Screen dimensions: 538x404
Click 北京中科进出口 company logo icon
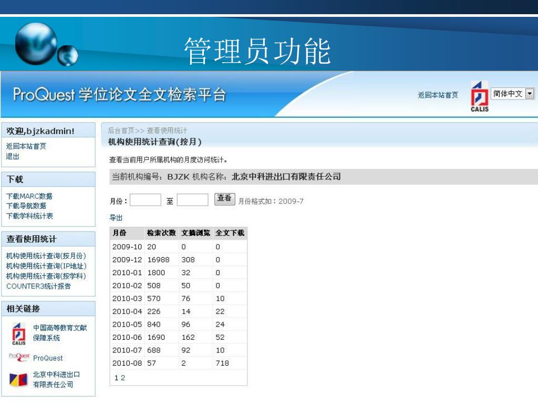(x=18, y=380)
